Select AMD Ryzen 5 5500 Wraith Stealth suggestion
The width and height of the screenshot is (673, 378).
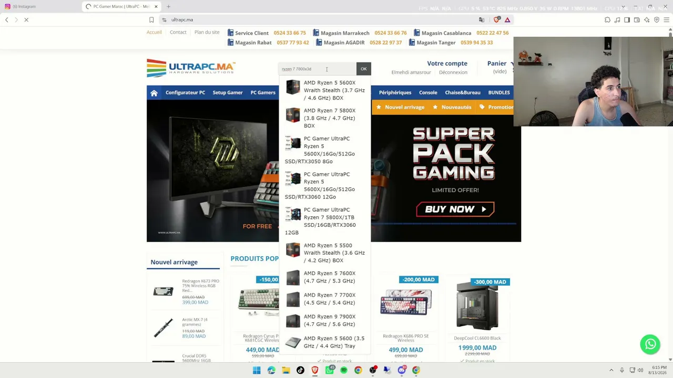tap(324, 253)
